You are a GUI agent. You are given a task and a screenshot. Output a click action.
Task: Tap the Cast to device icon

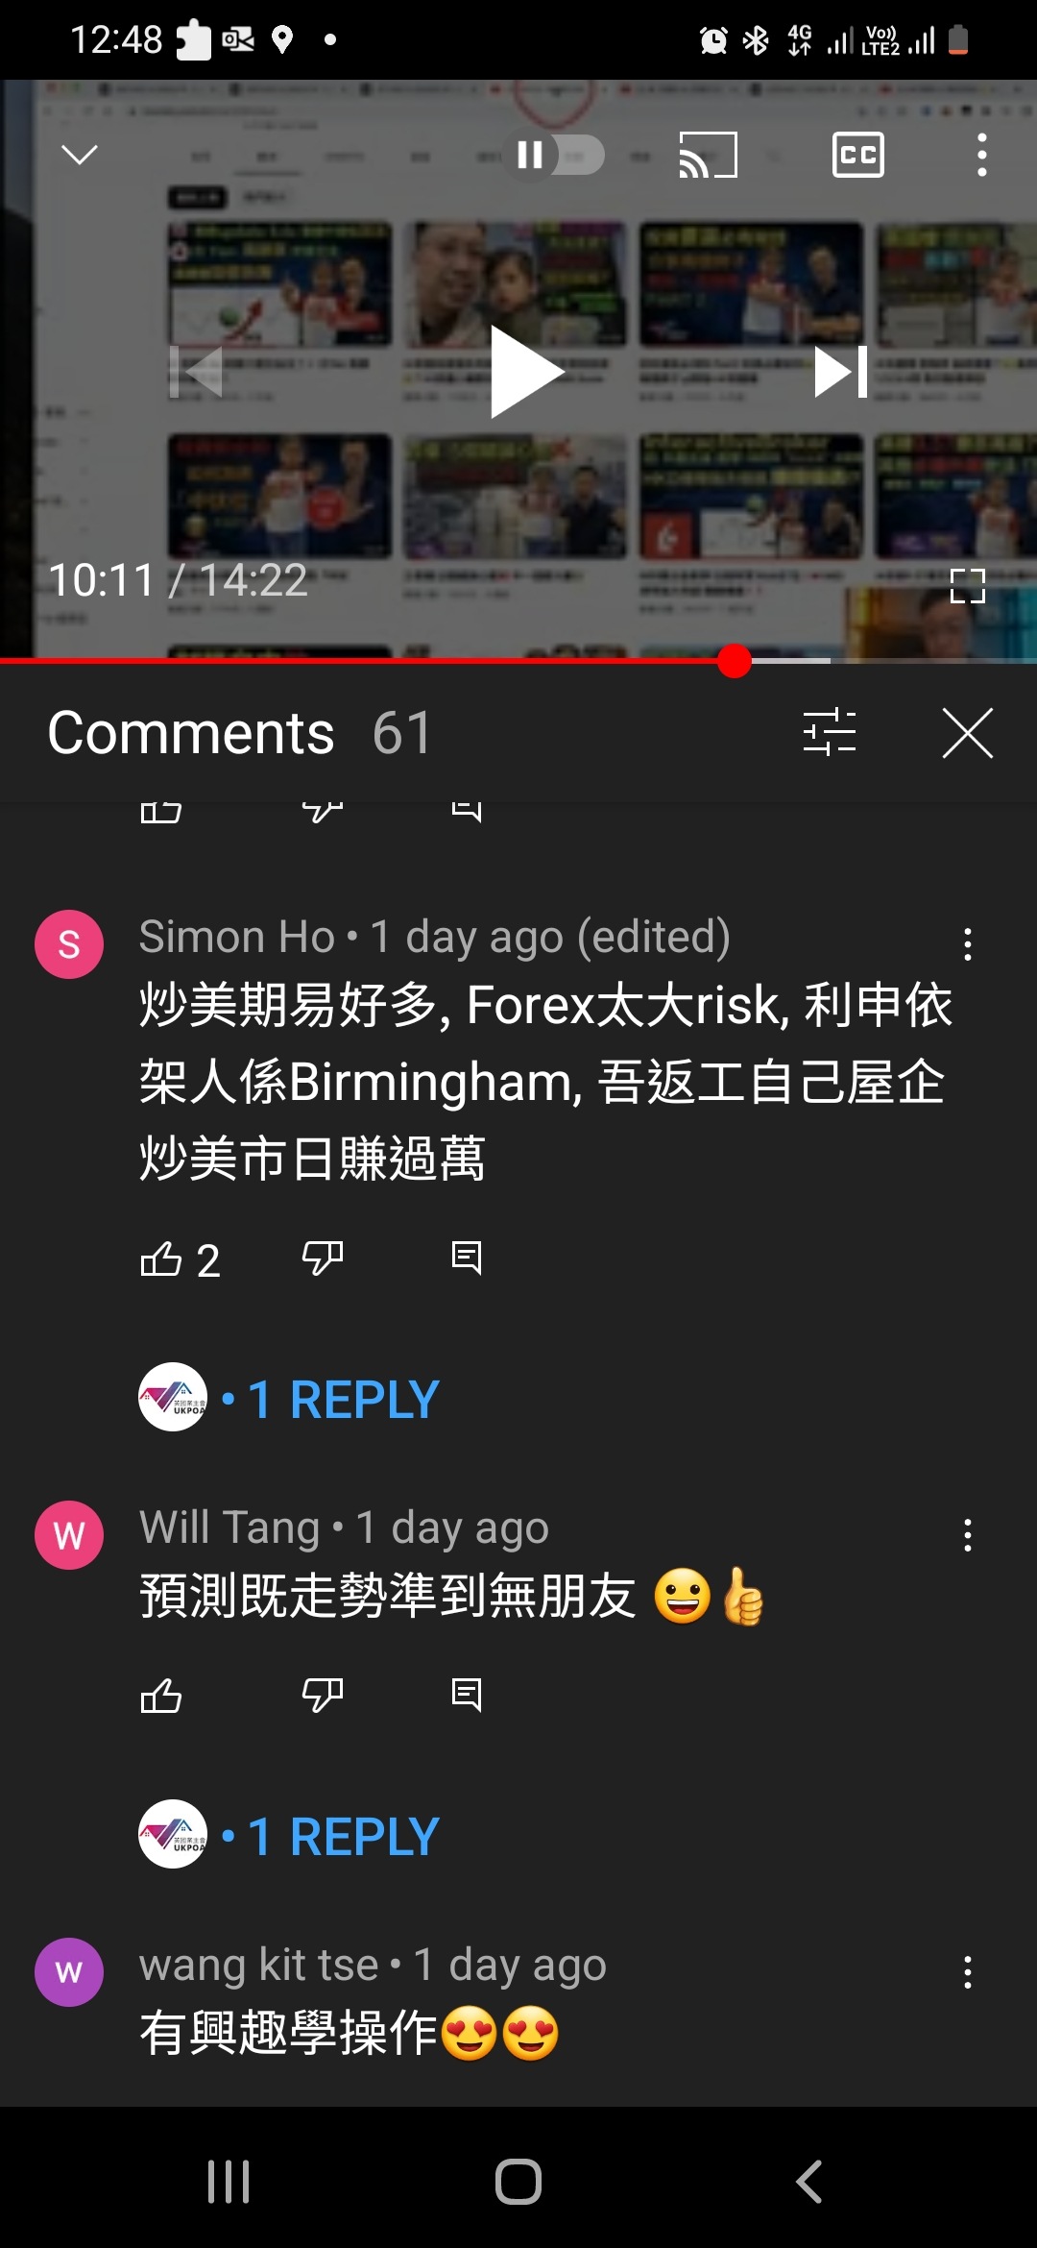coord(709,155)
